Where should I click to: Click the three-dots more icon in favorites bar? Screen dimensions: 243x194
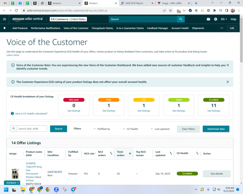(x=222, y=28)
